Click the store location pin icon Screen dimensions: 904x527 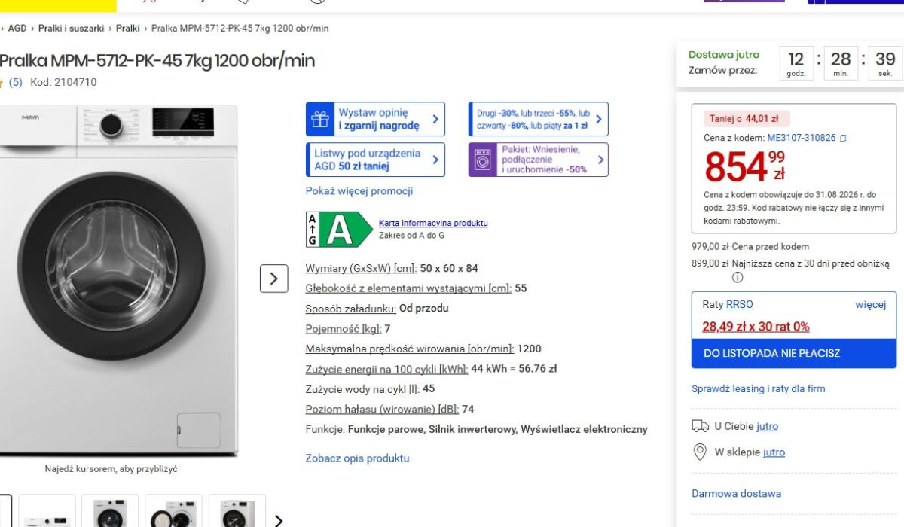pos(700,452)
